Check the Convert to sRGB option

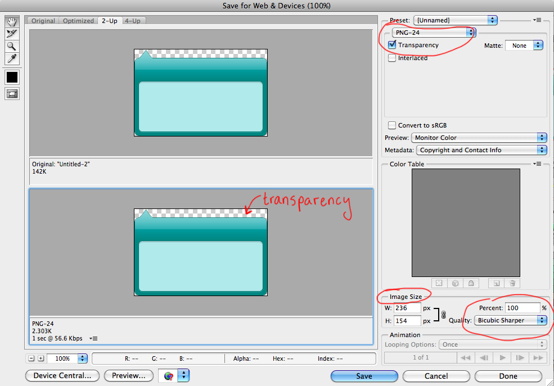(x=392, y=125)
